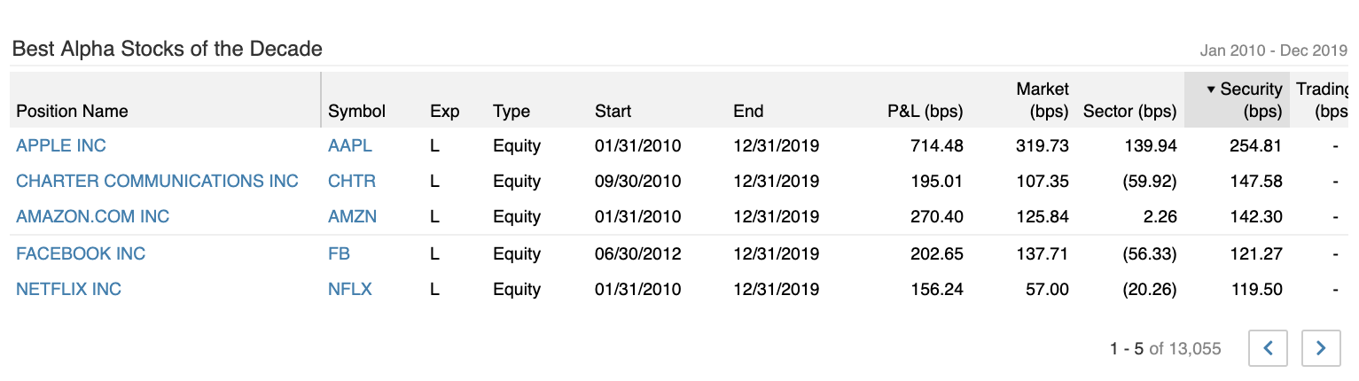Click the AAPL ticker symbol
Viewport: 1359px width, 381px height.
click(x=350, y=145)
